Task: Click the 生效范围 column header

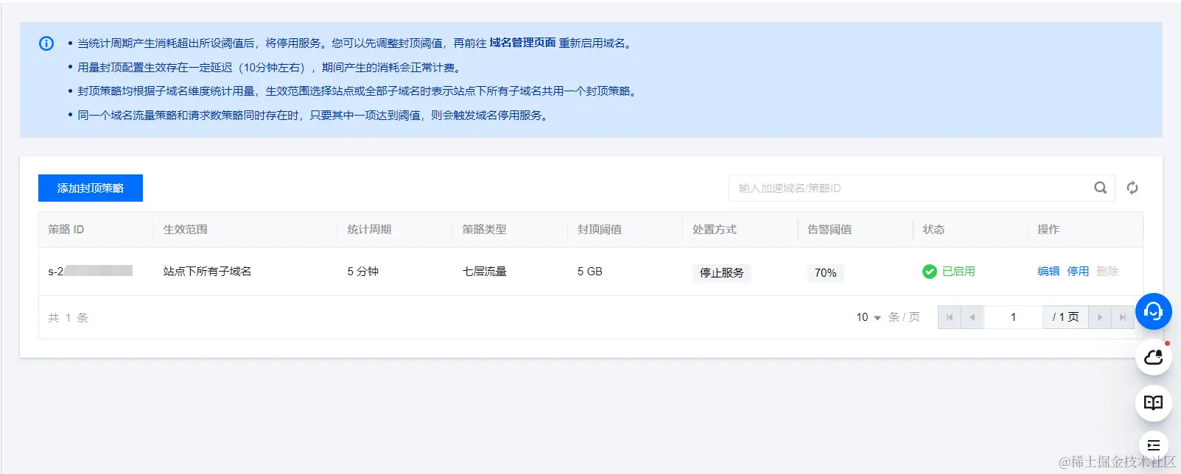Action: pyautogui.click(x=186, y=229)
